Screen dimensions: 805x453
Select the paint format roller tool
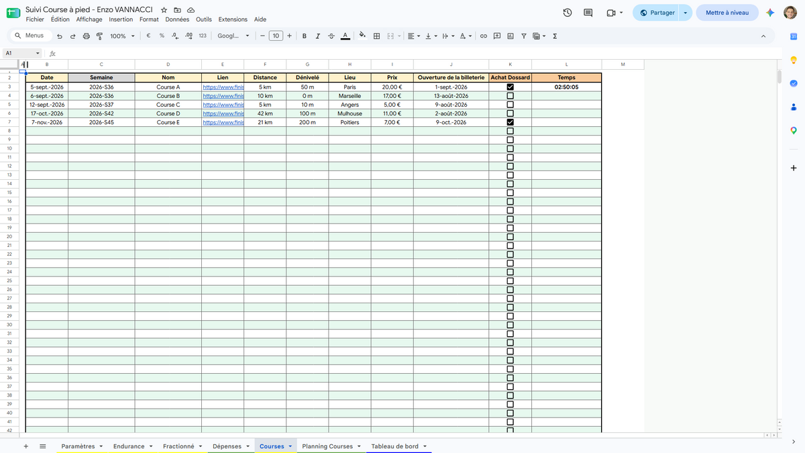(x=99, y=36)
